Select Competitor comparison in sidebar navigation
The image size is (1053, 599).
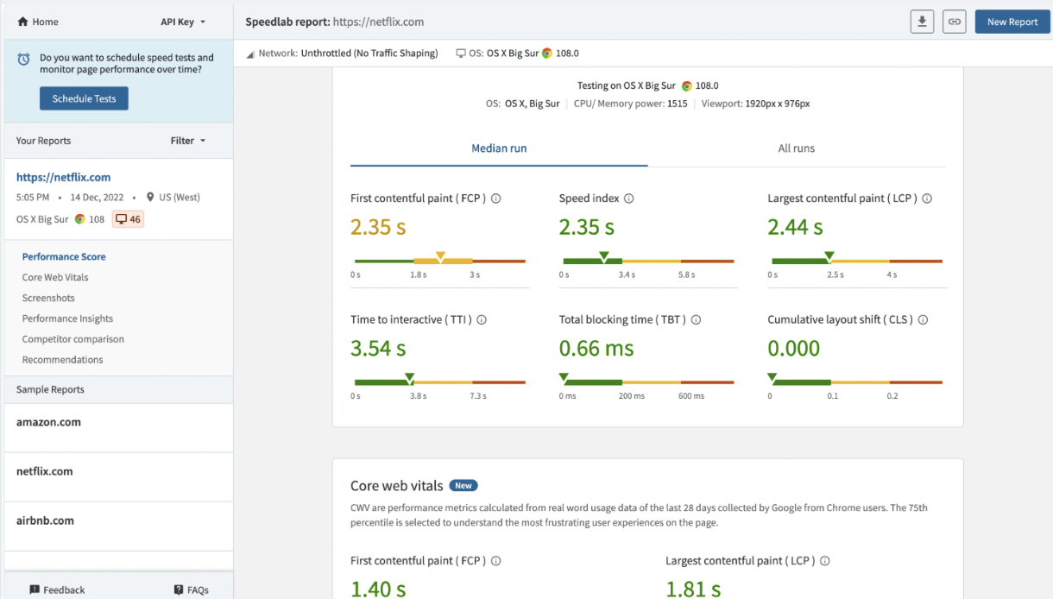point(73,340)
